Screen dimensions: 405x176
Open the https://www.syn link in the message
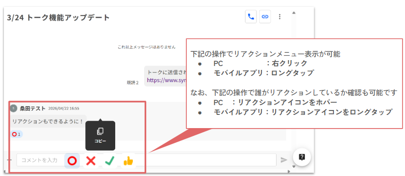[166, 80]
